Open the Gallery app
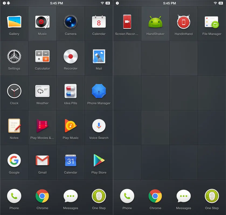Viewport: 226px width, 215px height. [x=14, y=22]
